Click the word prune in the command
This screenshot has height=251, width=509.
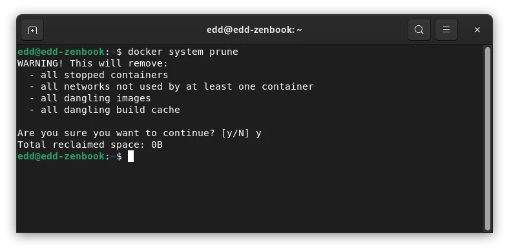[223, 52]
